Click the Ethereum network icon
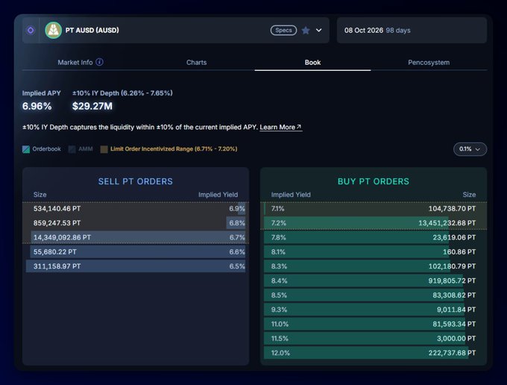The image size is (507, 385). (x=31, y=30)
